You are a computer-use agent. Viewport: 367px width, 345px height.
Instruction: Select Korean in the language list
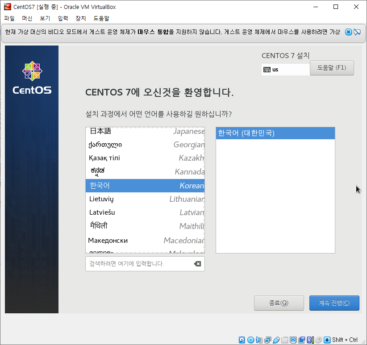(x=145, y=186)
